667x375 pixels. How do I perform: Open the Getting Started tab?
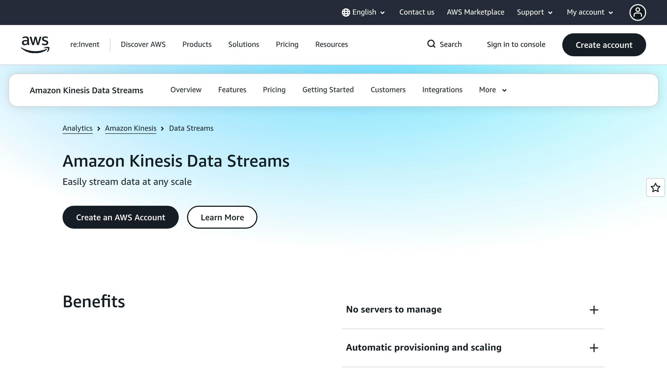point(328,90)
